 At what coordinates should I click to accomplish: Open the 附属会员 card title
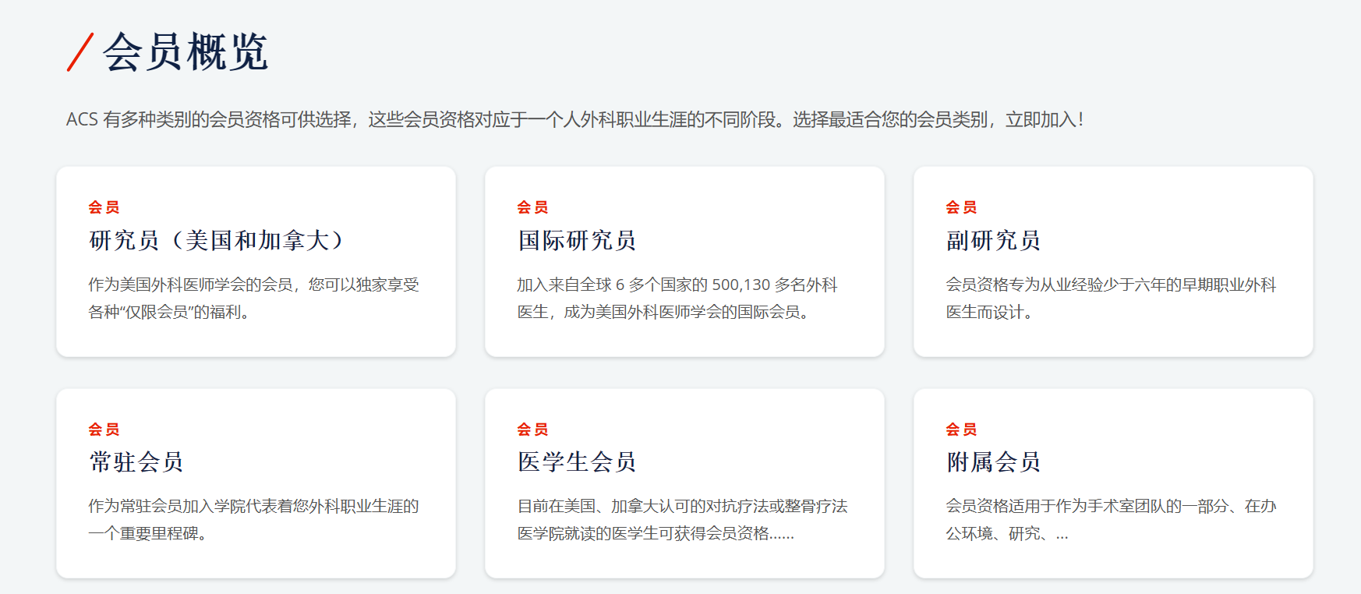coord(993,462)
